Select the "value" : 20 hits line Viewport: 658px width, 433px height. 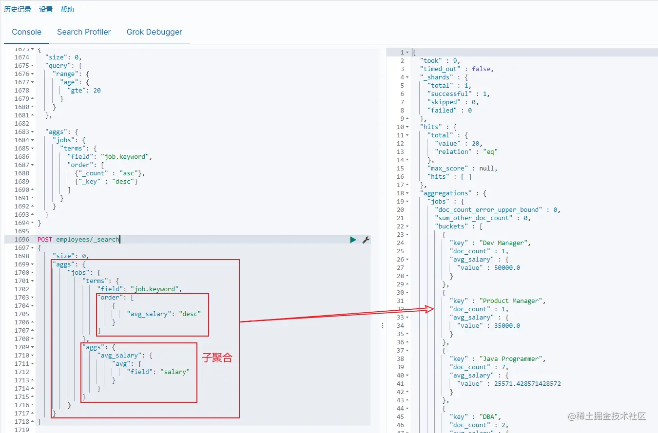tap(459, 143)
